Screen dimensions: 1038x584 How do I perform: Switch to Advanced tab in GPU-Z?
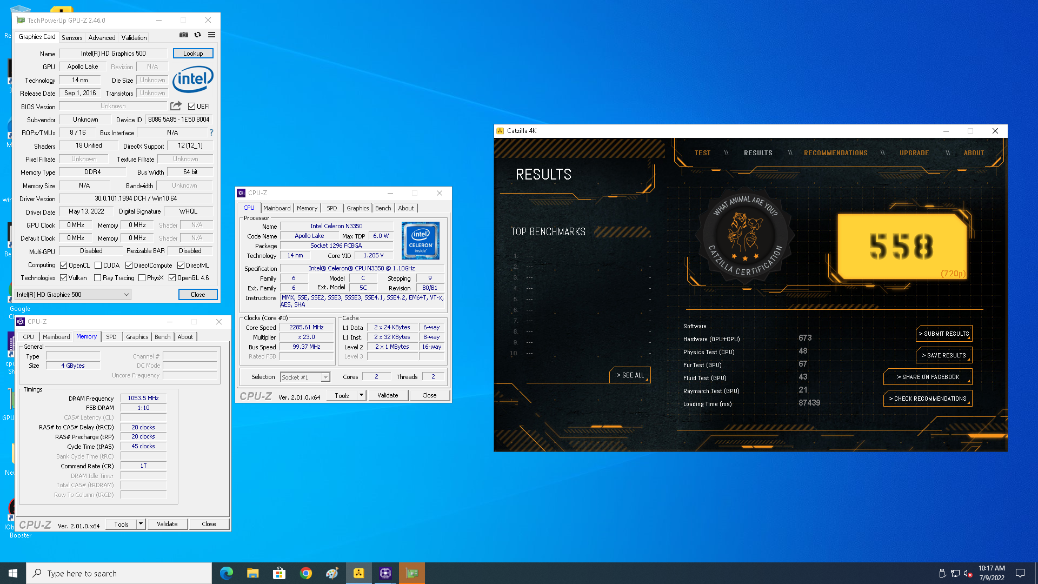[102, 38]
